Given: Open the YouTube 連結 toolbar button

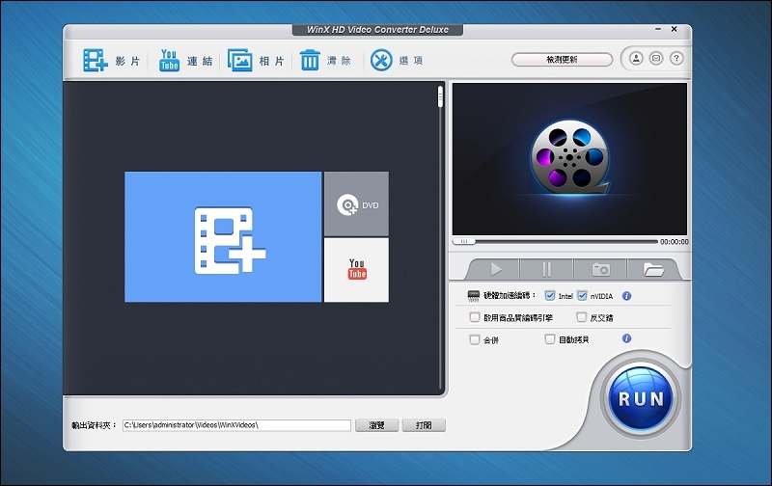Looking at the screenshot, I should 170,61.
